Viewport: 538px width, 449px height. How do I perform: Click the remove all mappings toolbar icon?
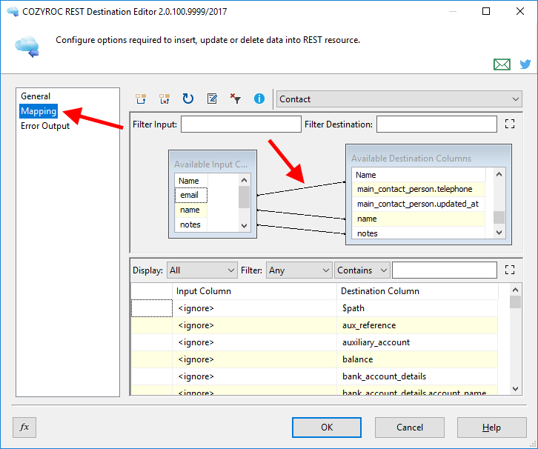[x=165, y=99]
